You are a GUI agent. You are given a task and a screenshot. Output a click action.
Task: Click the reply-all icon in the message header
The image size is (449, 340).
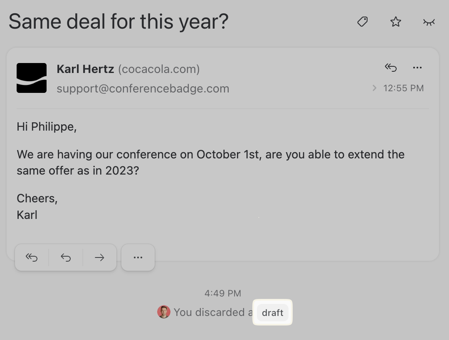[x=391, y=68]
